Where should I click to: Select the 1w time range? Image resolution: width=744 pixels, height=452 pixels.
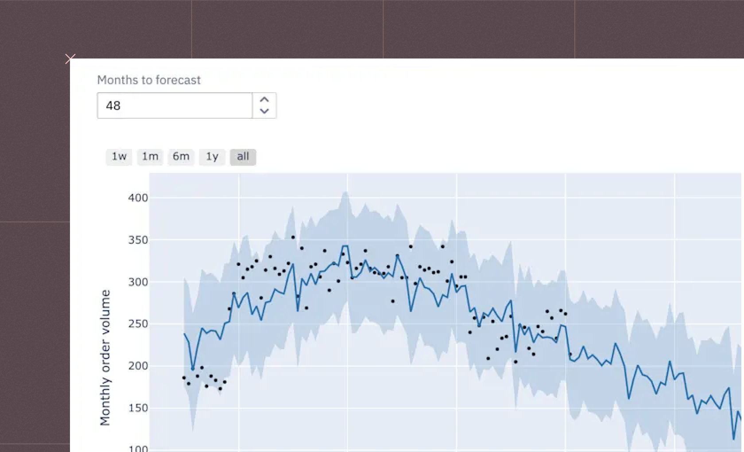click(x=119, y=156)
